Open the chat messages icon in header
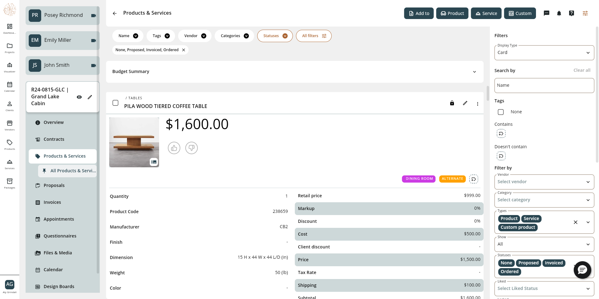This screenshot has height=299, width=599. pos(547,13)
